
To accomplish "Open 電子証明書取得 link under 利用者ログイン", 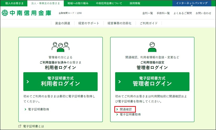I will 38,109.
